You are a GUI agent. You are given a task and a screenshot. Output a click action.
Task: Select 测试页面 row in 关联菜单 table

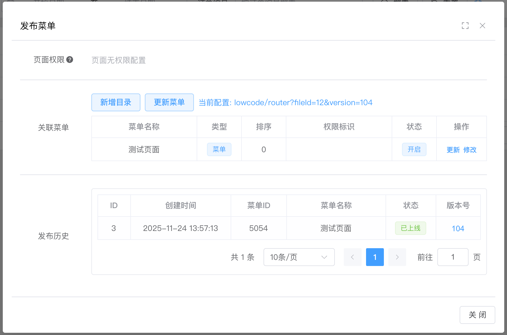pyautogui.click(x=144, y=150)
